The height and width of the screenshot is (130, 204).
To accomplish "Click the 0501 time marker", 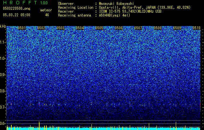I will (x=22, y=28).
